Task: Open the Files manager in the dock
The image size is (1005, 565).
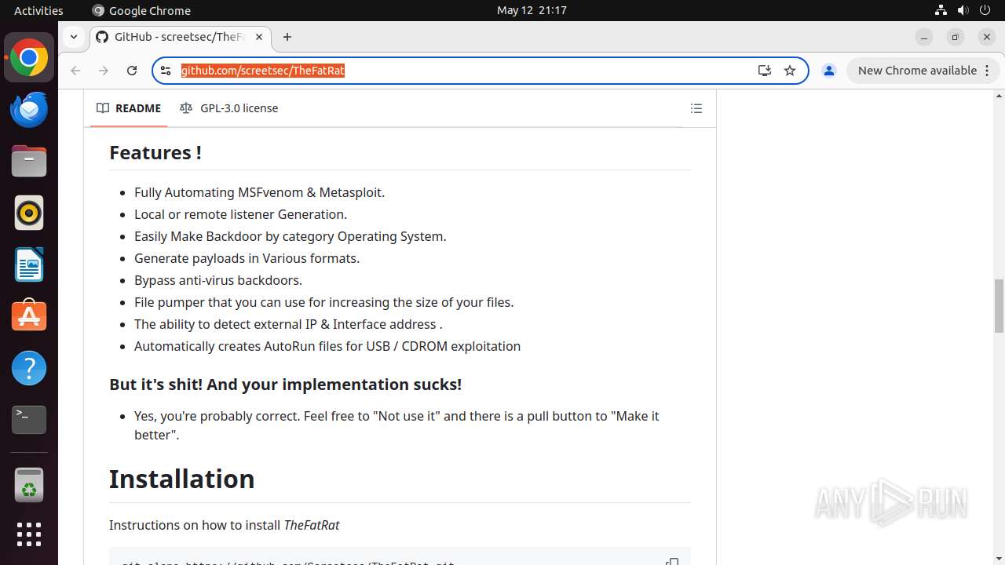Action: click(29, 162)
